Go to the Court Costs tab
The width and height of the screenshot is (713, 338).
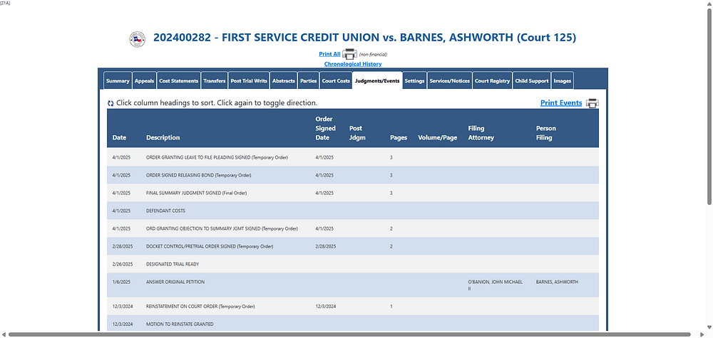(x=336, y=80)
